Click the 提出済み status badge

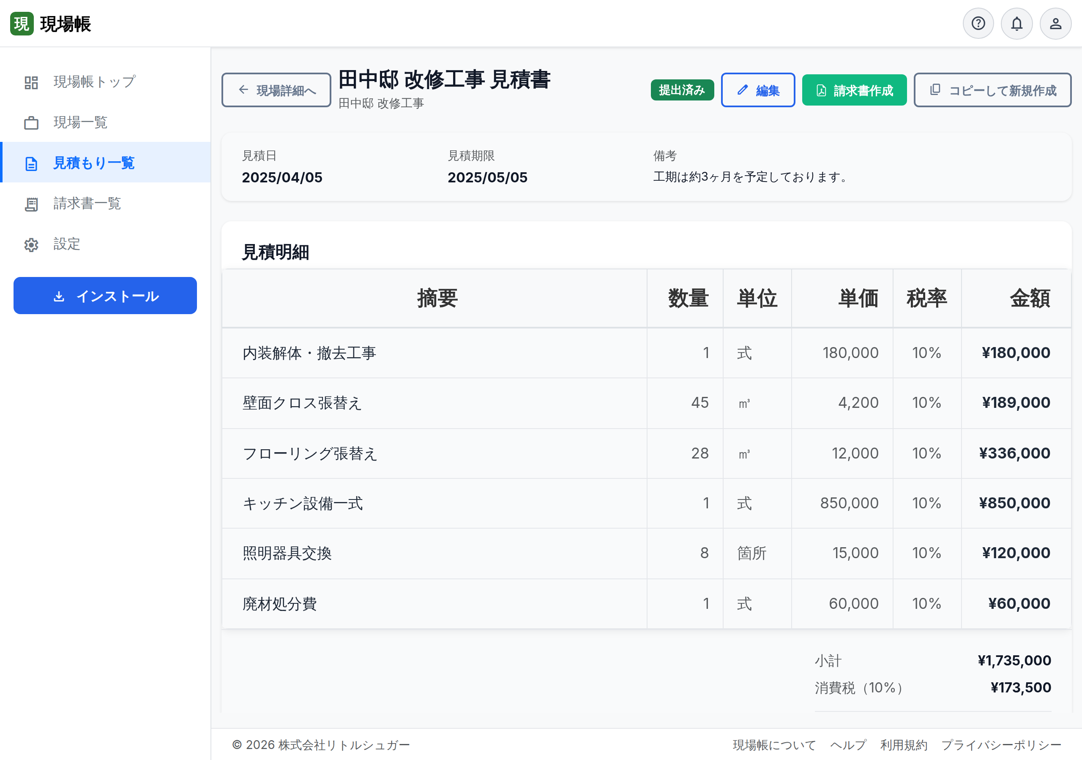(682, 90)
